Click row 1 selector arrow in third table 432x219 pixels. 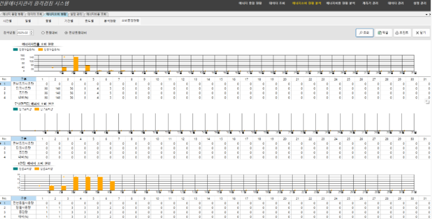pos(1,203)
